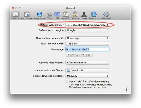141x108 pixels.
Task: Click into the Homepage URL field
Action: pos(87,49)
